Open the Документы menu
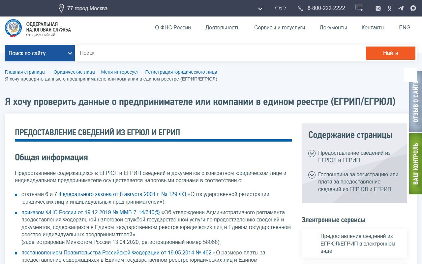 333,28
